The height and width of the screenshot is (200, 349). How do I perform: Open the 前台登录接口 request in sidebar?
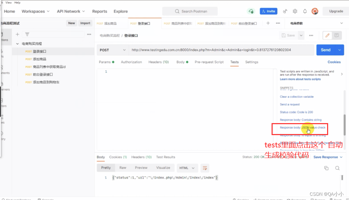coord(43,74)
